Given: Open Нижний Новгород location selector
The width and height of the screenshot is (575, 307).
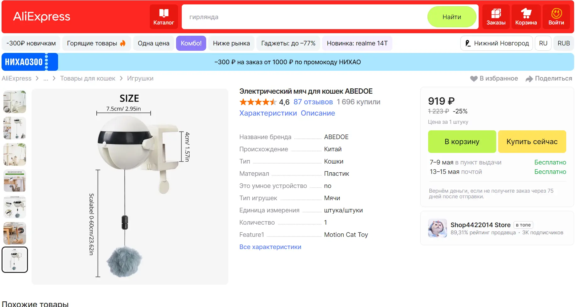Looking at the screenshot, I should tap(497, 43).
